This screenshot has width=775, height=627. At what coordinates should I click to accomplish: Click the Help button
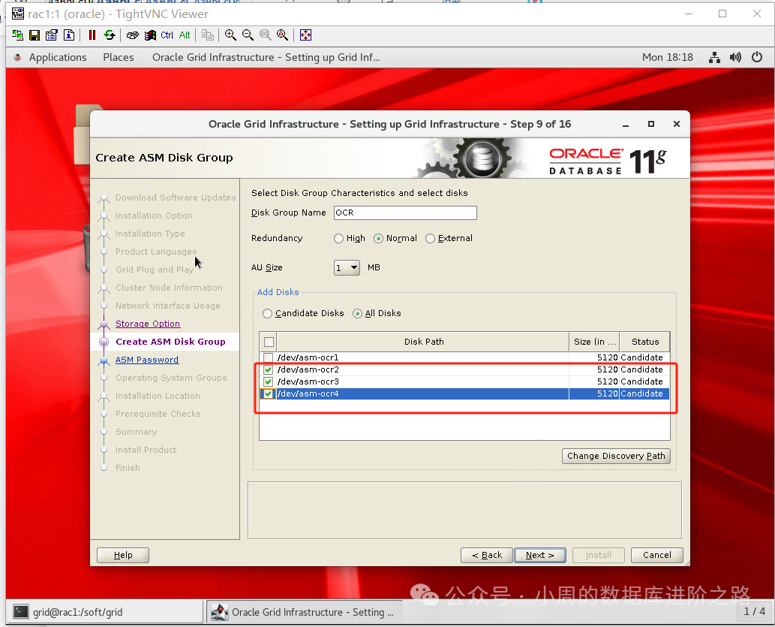123,555
